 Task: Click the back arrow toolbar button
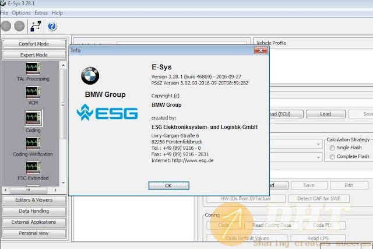click(7, 26)
